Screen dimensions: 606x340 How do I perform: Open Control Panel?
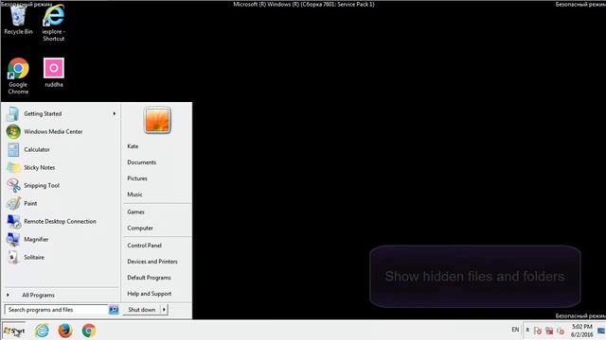[144, 246]
